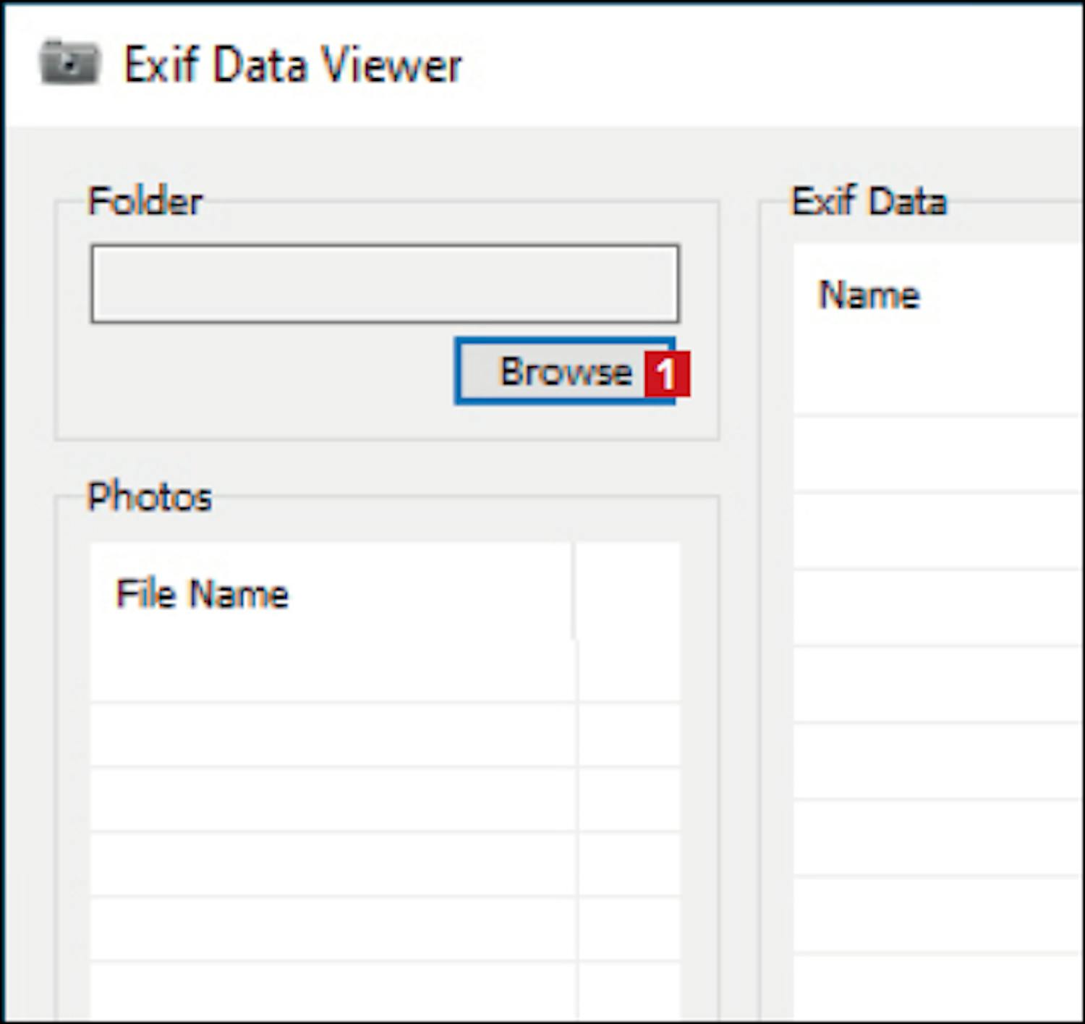1085x1024 pixels.
Task: Select the second empty row in Photos list
Action: click(333, 734)
